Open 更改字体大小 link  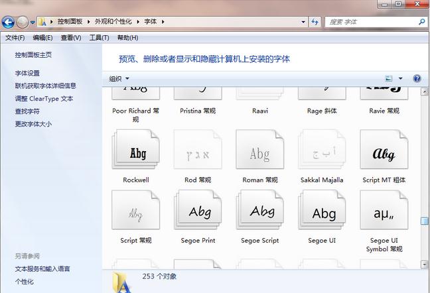click(x=33, y=124)
